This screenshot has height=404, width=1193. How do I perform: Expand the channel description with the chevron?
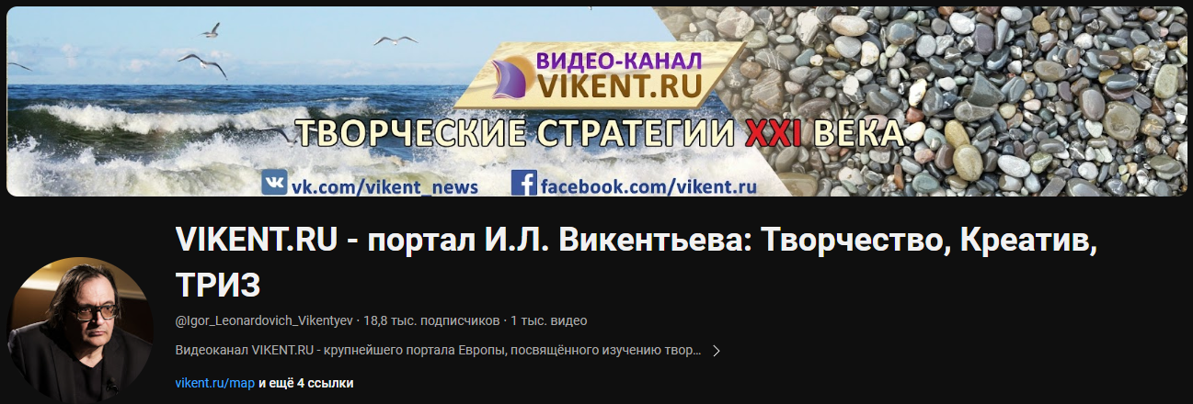tap(717, 351)
